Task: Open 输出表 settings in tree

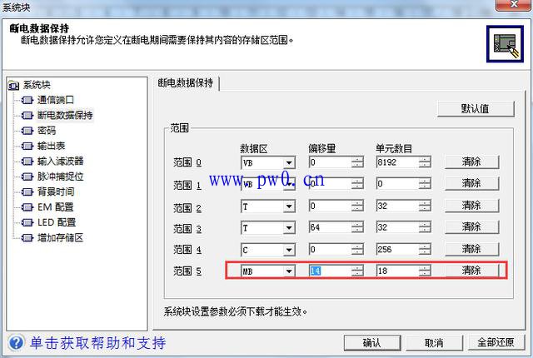Action: tap(51, 146)
